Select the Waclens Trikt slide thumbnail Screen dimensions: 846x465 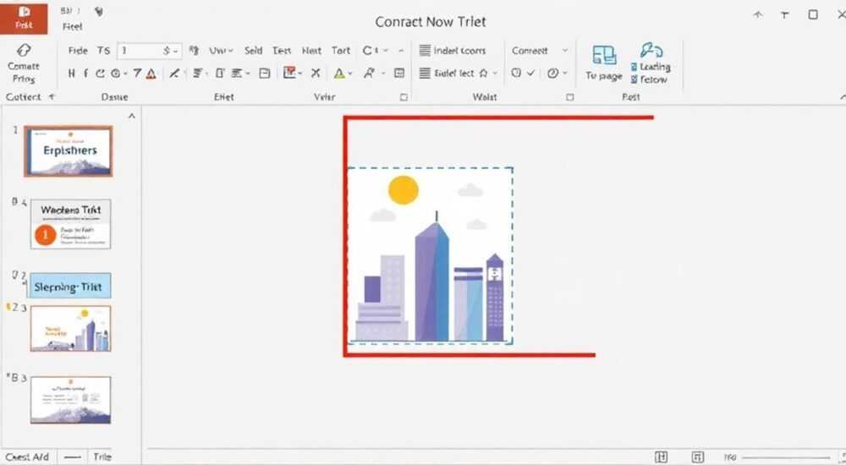pyautogui.click(x=71, y=224)
